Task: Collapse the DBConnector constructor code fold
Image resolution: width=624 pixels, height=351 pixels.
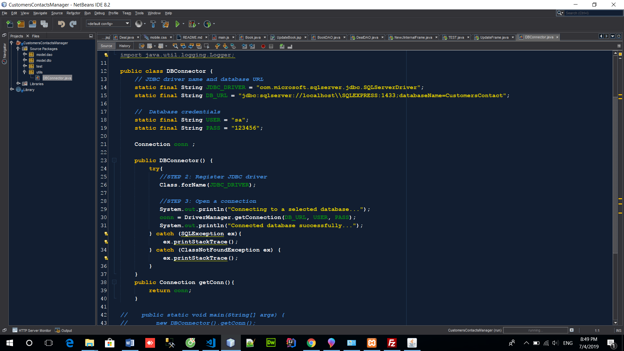Action: [114, 160]
